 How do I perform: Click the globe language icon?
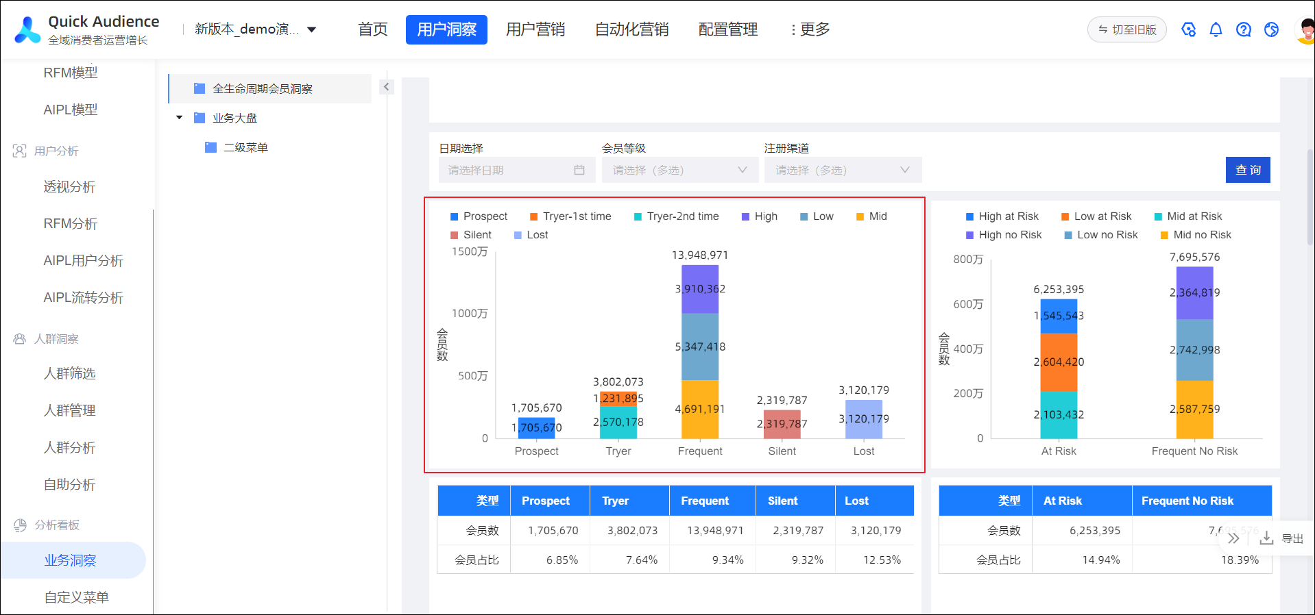click(1271, 29)
